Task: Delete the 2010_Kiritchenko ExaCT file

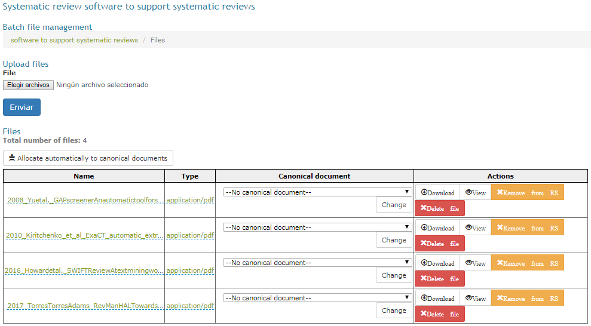Action: [x=440, y=244]
